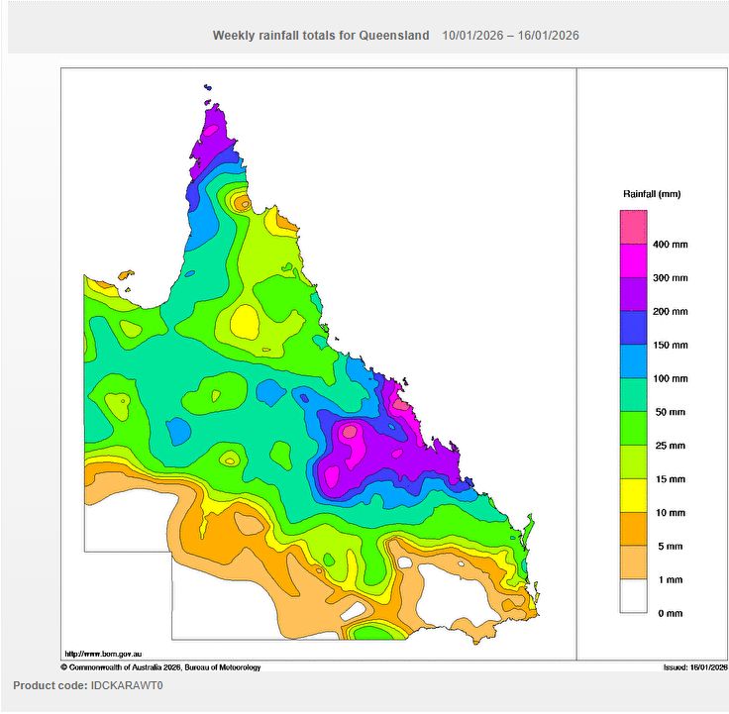Click the date range 10/01/2026 – 16/01/2026

coord(510,35)
